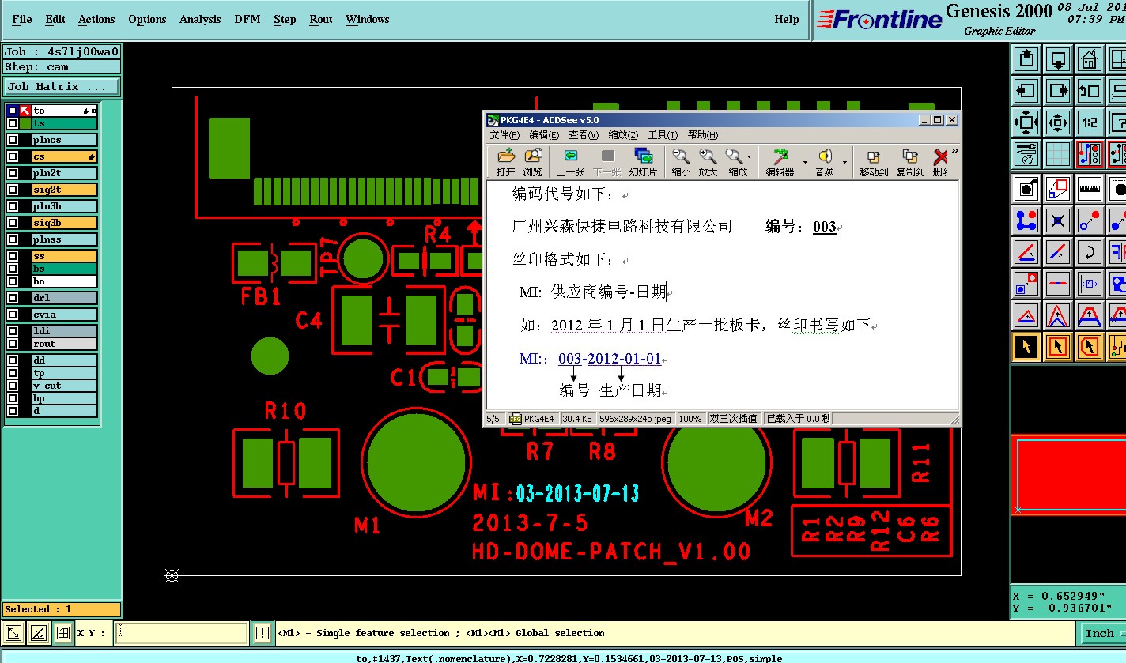
Task: Toggle the checkbox for layer pln2t
Action: click(13, 173)
